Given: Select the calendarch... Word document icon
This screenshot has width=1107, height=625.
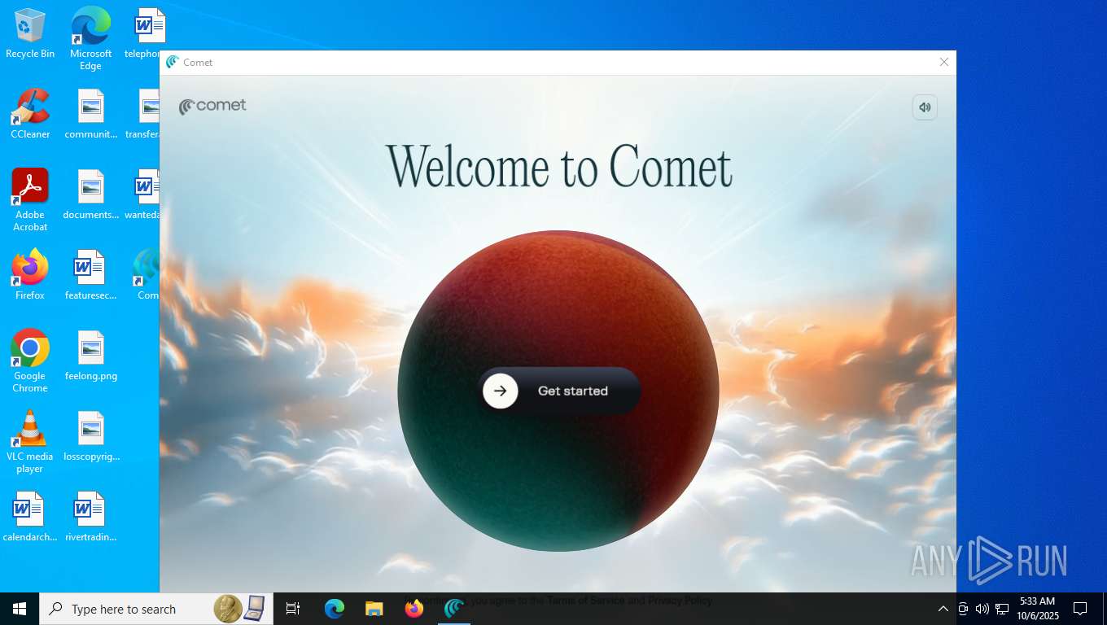Looking at the screenshot, I should (30, 517).
